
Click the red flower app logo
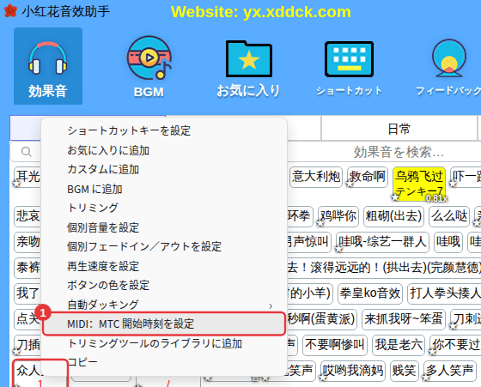tap(10, 10)
